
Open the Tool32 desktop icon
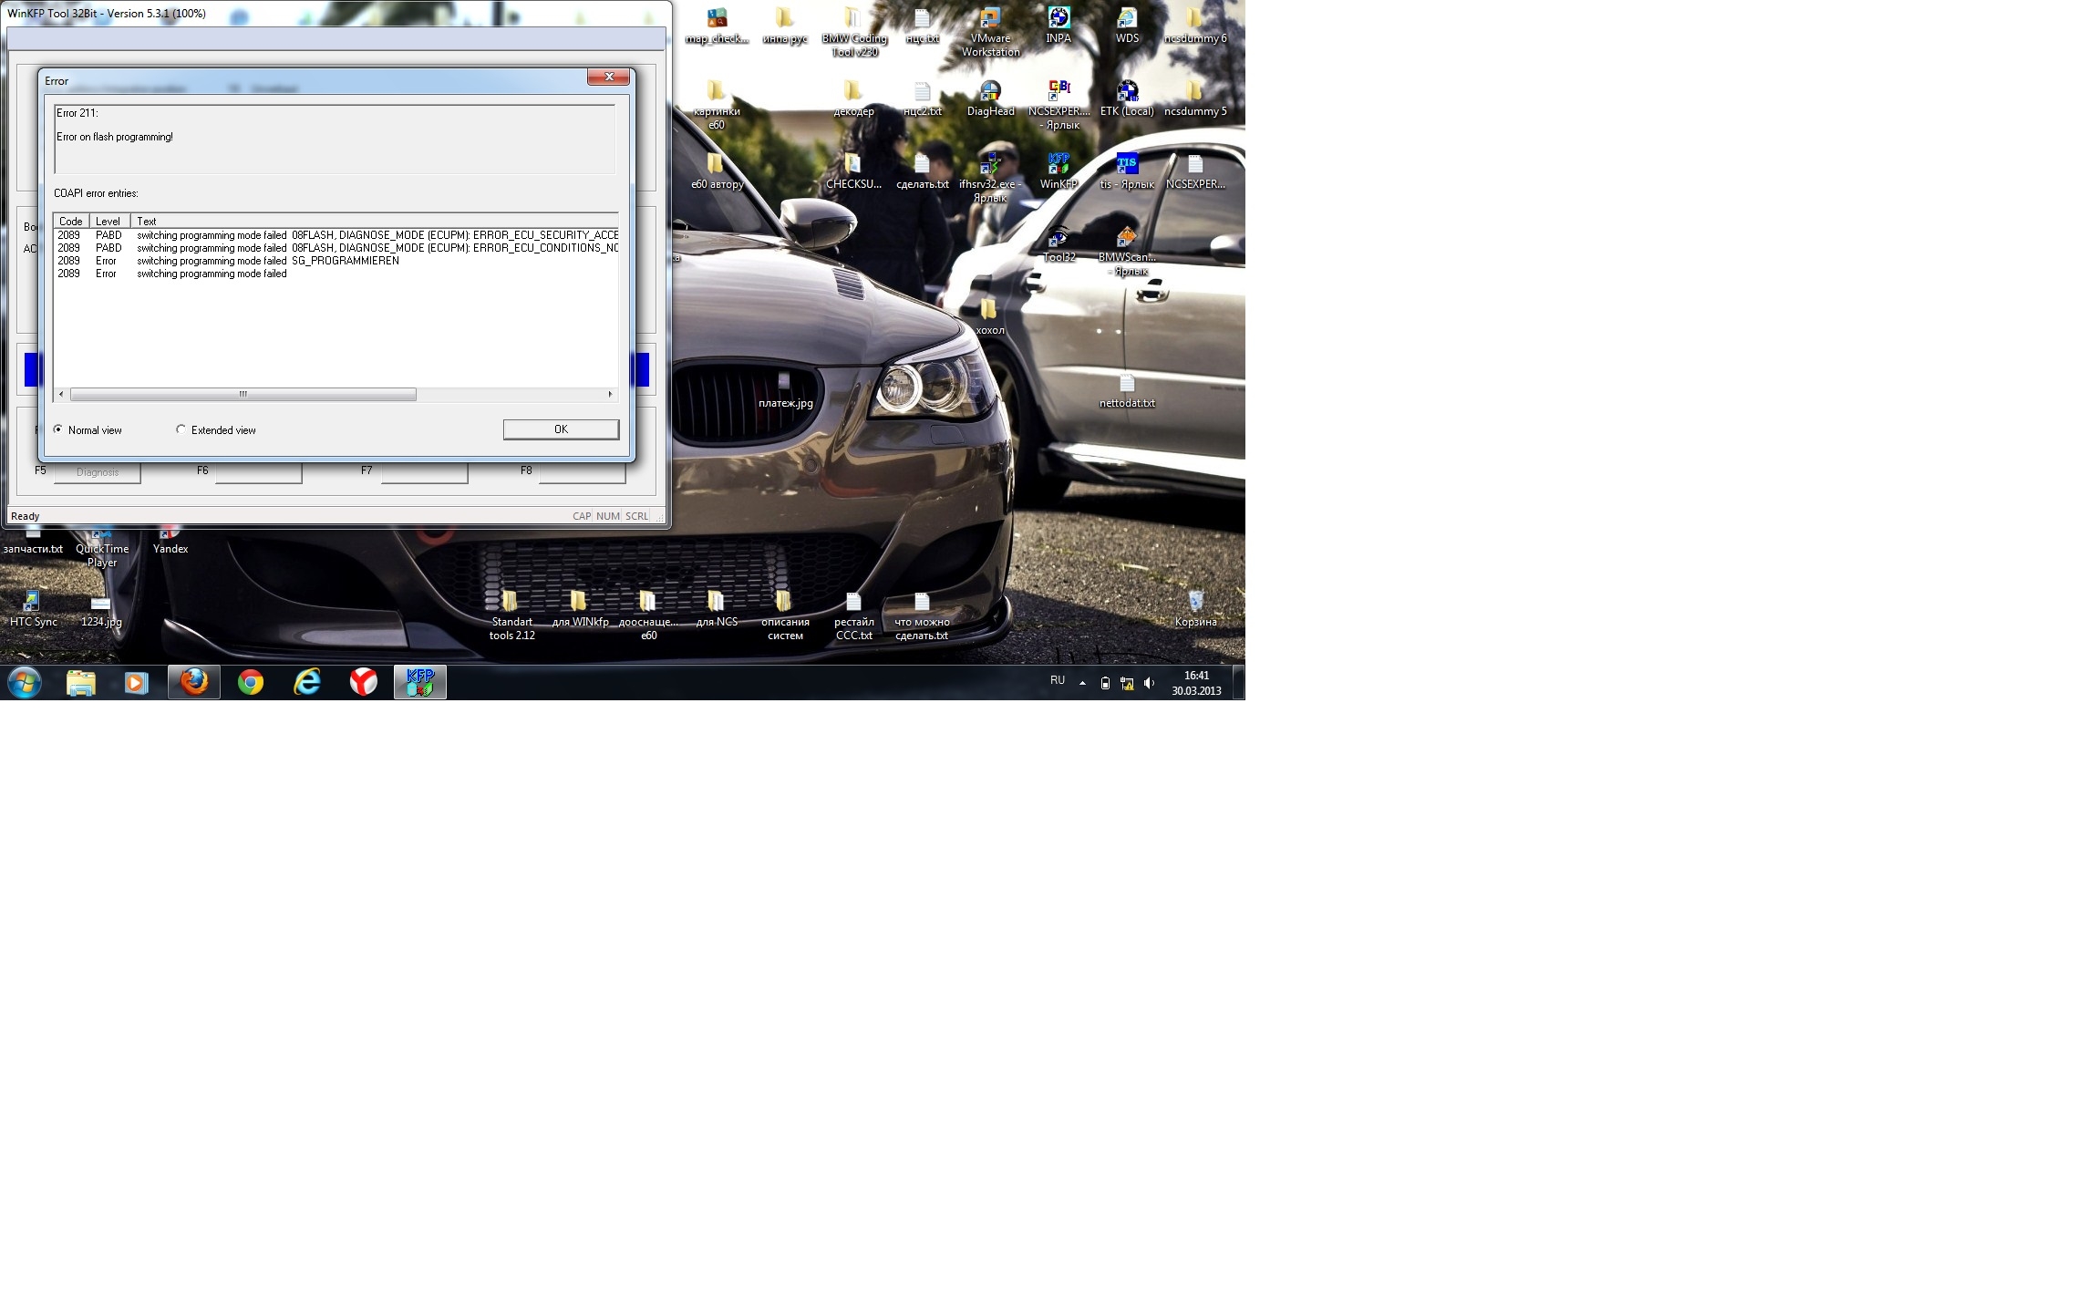point(1058,239)
